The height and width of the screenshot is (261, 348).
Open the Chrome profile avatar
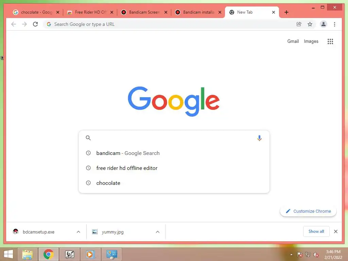[x=324, y=24]
